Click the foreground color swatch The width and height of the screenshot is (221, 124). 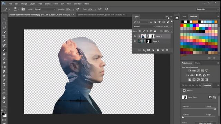(3, 114)
